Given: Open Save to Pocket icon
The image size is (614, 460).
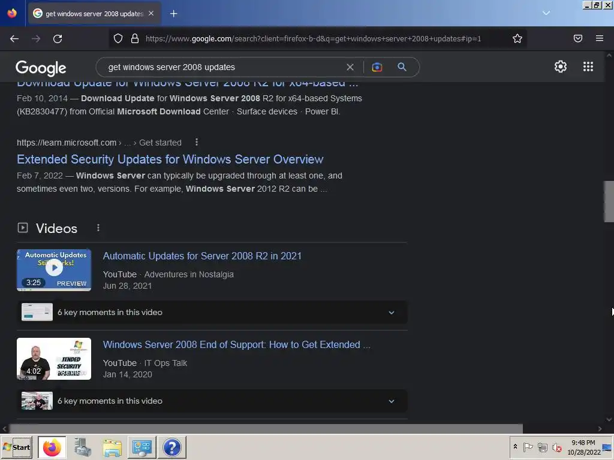Looking at the screenshot, I should point(578,38).
